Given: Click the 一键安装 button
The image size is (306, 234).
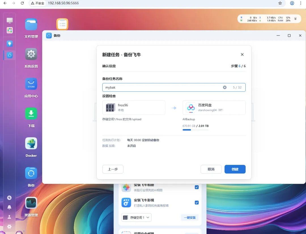Looking at the screenshot, I should tap(190, 217).
